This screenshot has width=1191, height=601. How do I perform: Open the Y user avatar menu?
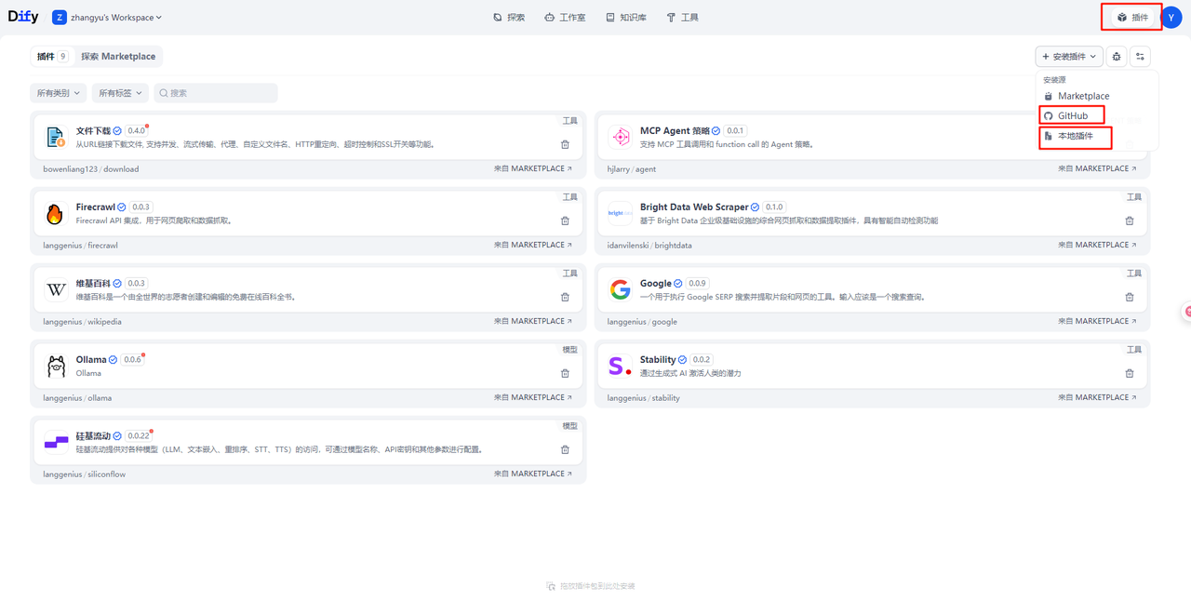pos(1171,17)
